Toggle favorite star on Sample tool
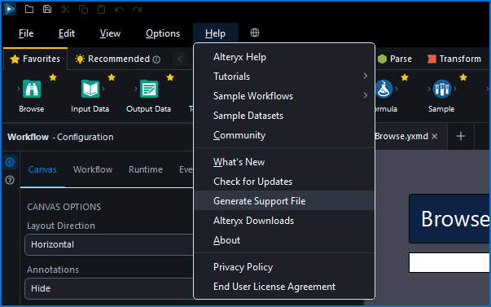This screenshot has height=307, width=491. coord(463,77)
